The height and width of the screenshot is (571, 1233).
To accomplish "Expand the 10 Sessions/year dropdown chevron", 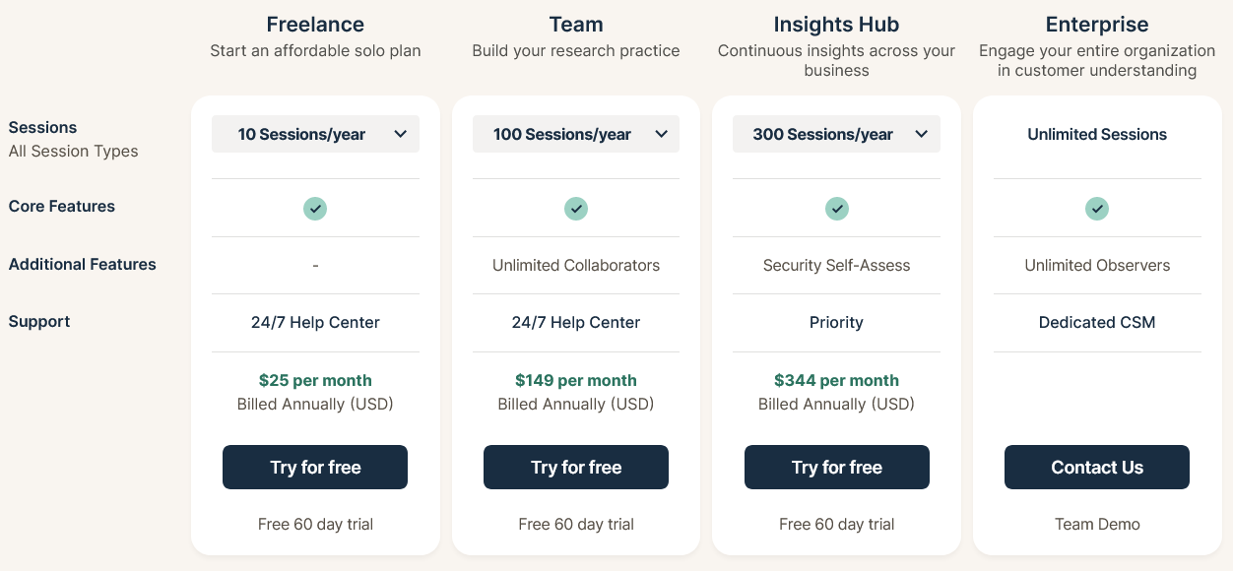I will coord(400,135).
